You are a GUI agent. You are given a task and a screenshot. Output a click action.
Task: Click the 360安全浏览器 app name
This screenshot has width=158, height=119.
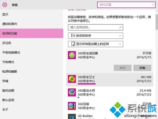[x=88, y=53]
